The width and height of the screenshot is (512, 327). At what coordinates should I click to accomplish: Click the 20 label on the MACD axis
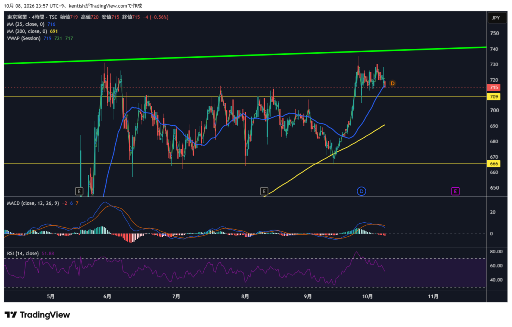coord(492,212)
